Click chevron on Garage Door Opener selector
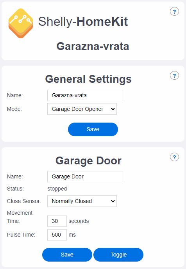Screen dimensions: 186x269 point(113,109)
